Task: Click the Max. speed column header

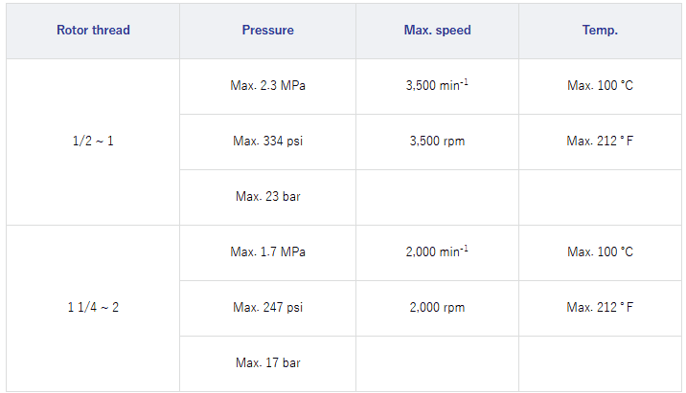Action: pos(437,31)
